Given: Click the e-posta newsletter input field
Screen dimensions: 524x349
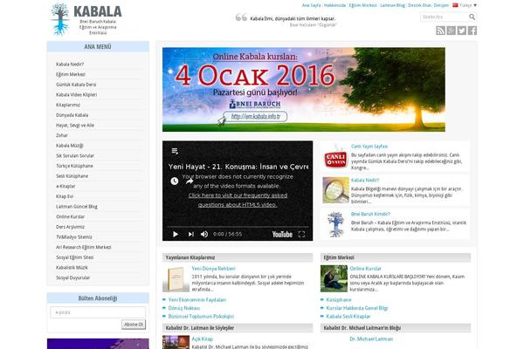Looking at the screenshot, I should (98, 312).
